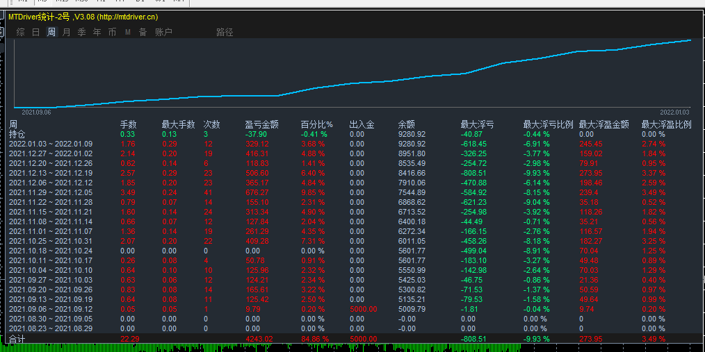Open the 币 currency statistics tab

click(x=113, y=33)
